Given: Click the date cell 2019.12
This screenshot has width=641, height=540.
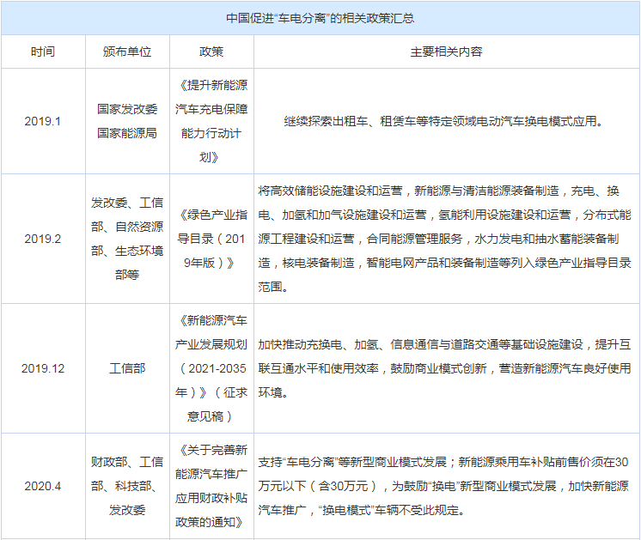Looking at the screenshot, I should (x=43, y=368).
